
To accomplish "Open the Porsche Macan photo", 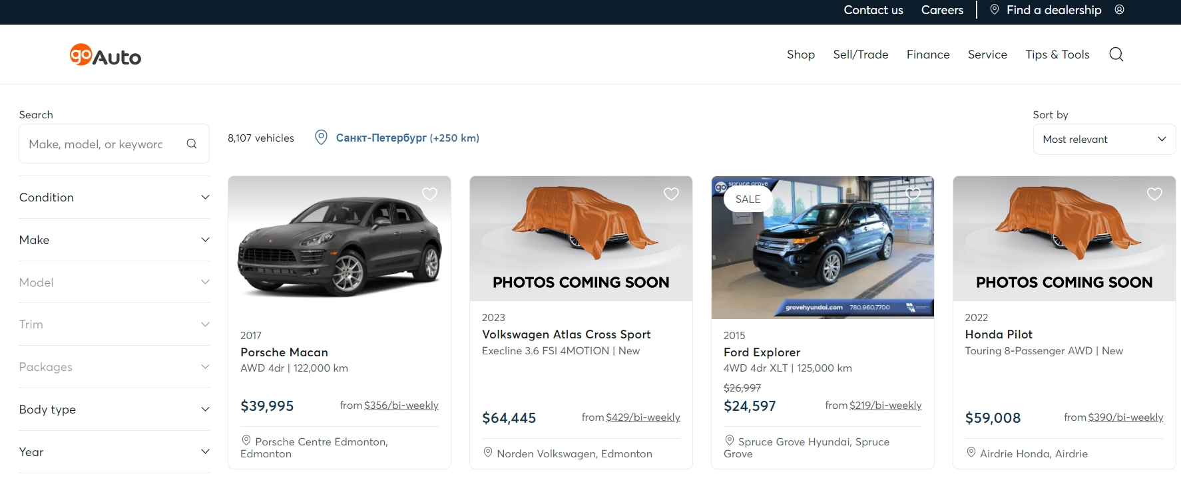I will (340, 247).
